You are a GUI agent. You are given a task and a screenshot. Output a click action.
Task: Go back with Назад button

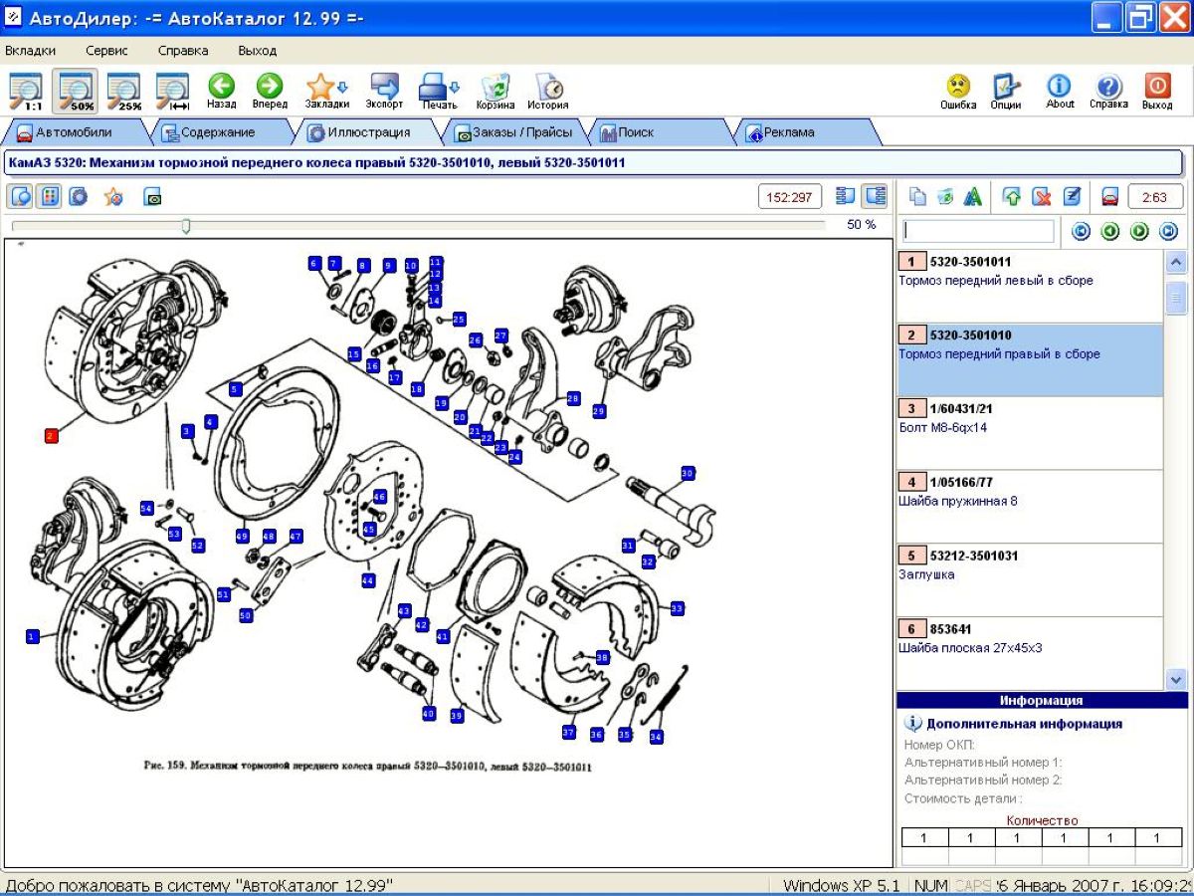(221, 91)
